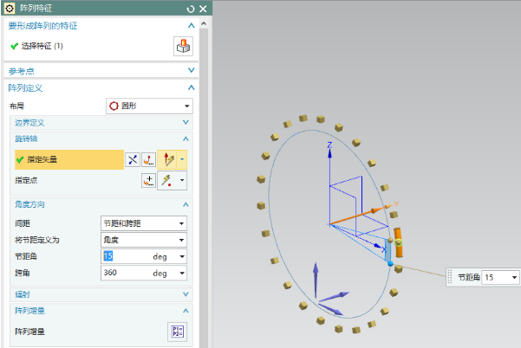Click the blue Z axis arrow handle

pyautogui.click(x=329, y=153)
